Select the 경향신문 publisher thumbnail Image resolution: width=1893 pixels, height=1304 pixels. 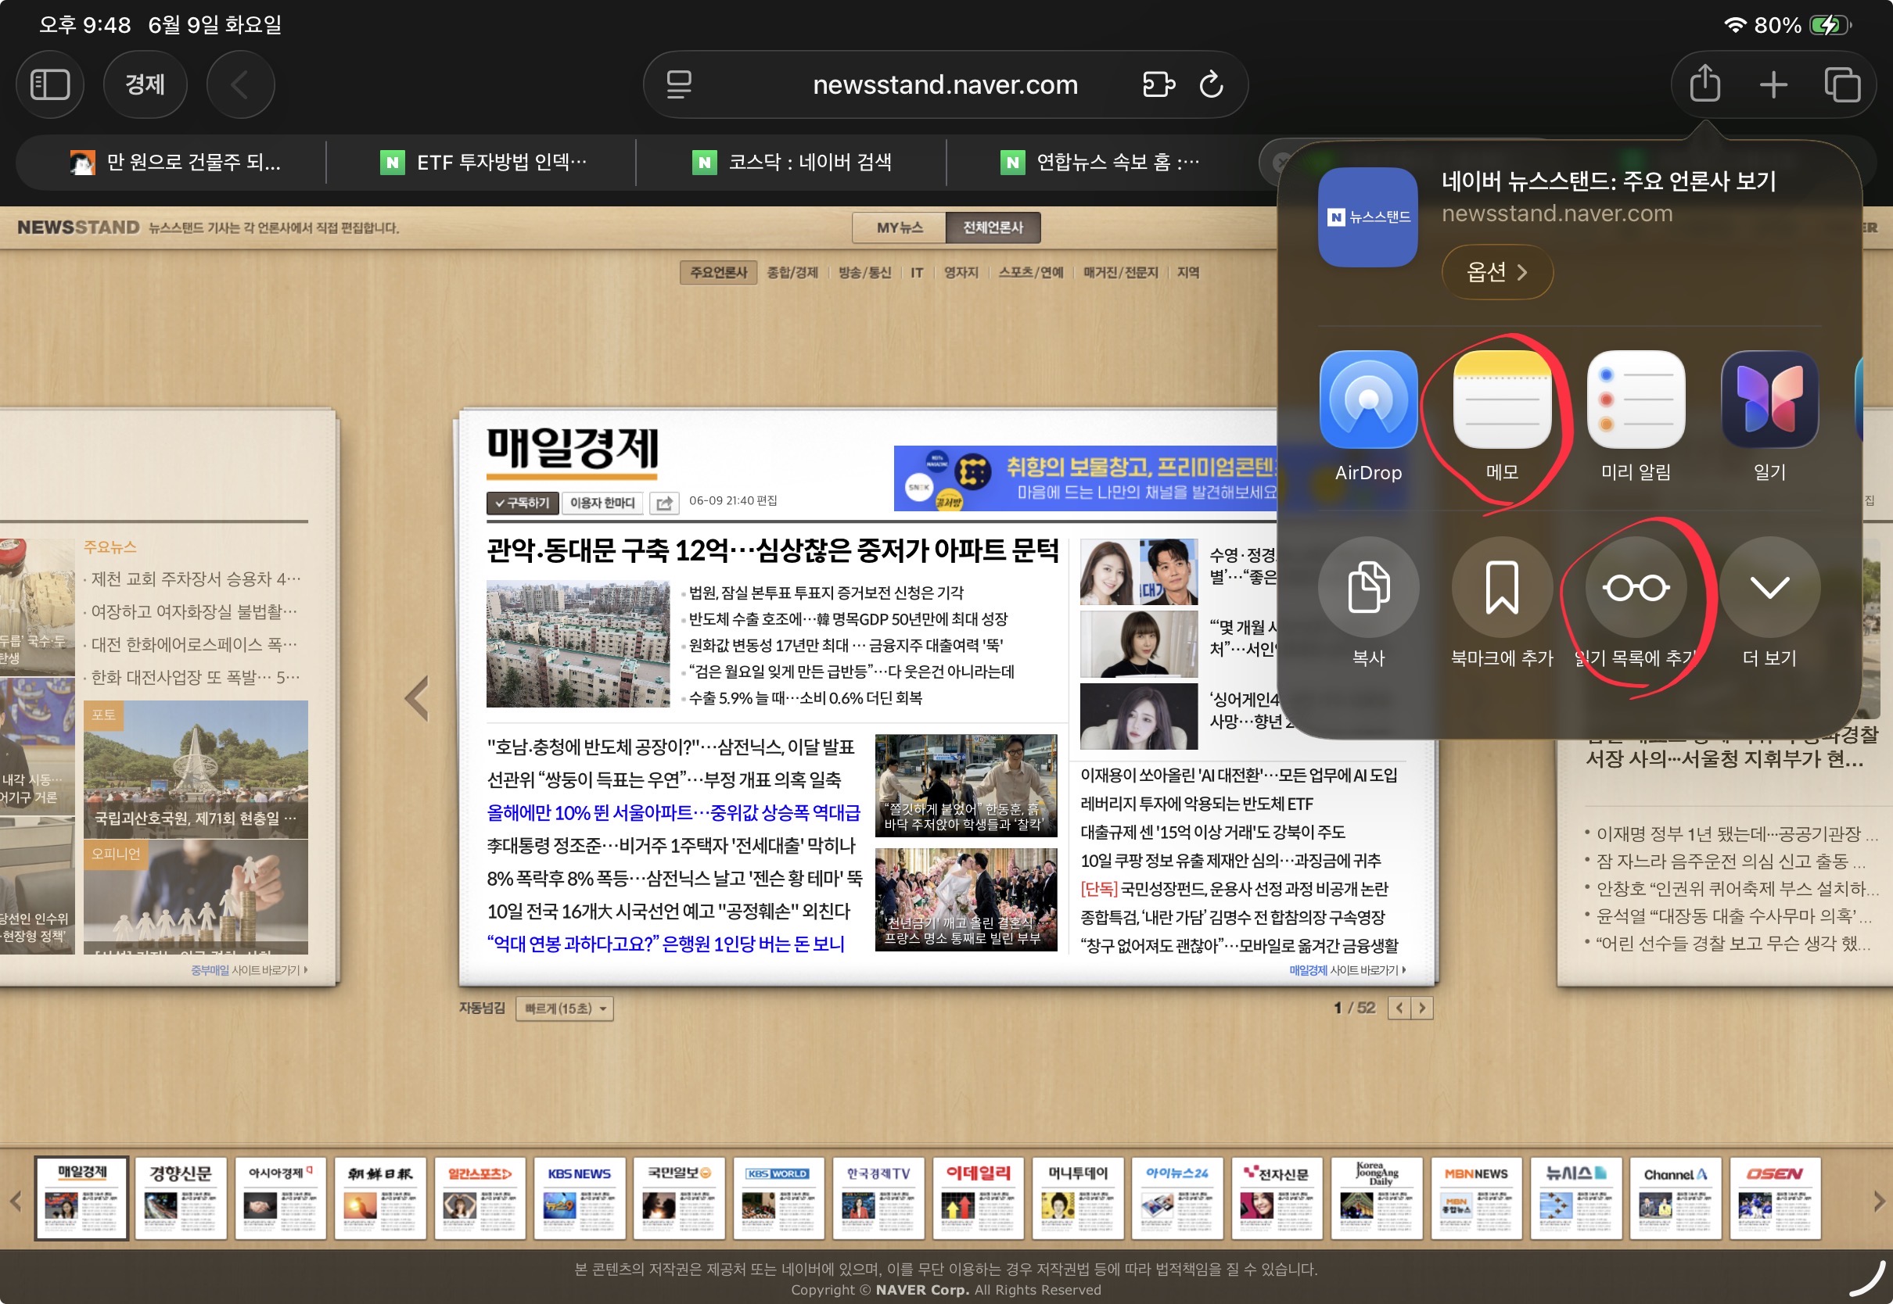(x=181, y=1198)
